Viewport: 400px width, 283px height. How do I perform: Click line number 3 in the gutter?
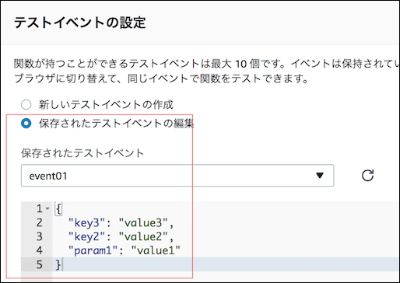(x=39, y=236)
